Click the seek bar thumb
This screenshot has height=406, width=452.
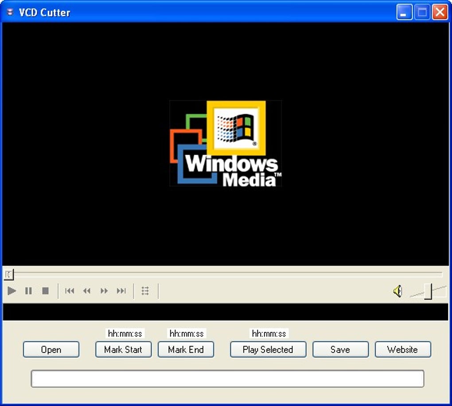[x=9, y=274]
